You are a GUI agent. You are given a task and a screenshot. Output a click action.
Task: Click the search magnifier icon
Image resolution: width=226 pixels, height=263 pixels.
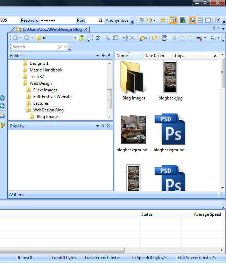click(59, 47)
